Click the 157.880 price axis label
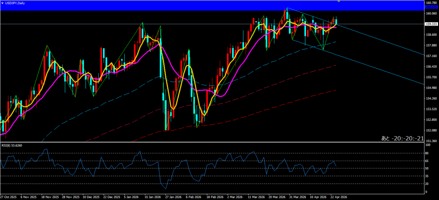The width and height of the screenshot is (439, 200). (x=430, y=45)
